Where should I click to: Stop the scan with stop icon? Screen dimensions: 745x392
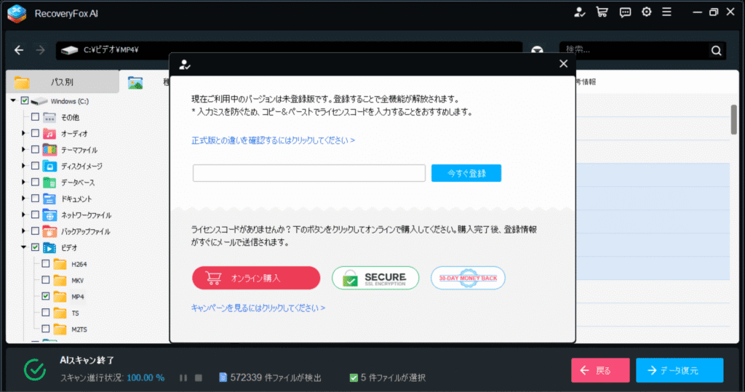point(199,377)
